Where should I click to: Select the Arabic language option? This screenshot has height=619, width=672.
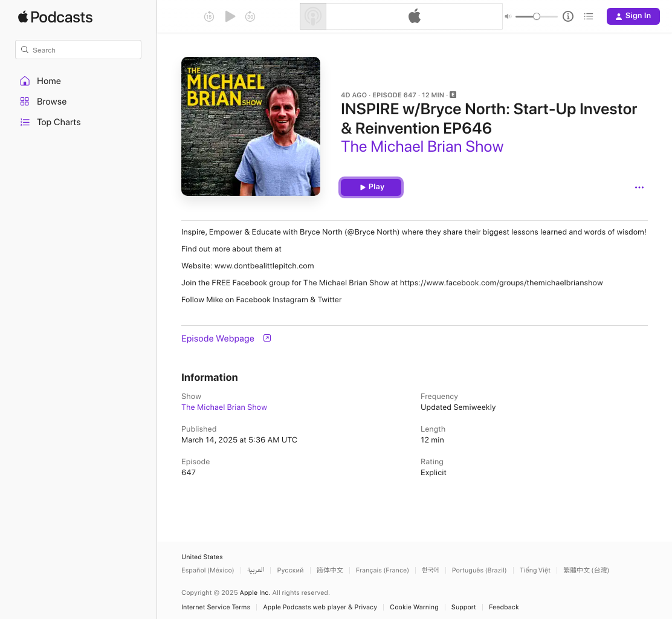pos(256,570)
